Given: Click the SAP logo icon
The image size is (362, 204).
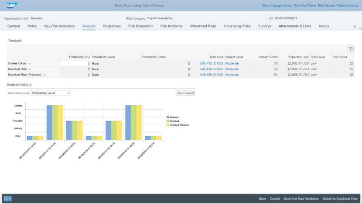Looking at the screenshot, I should (x=12, y=5).
